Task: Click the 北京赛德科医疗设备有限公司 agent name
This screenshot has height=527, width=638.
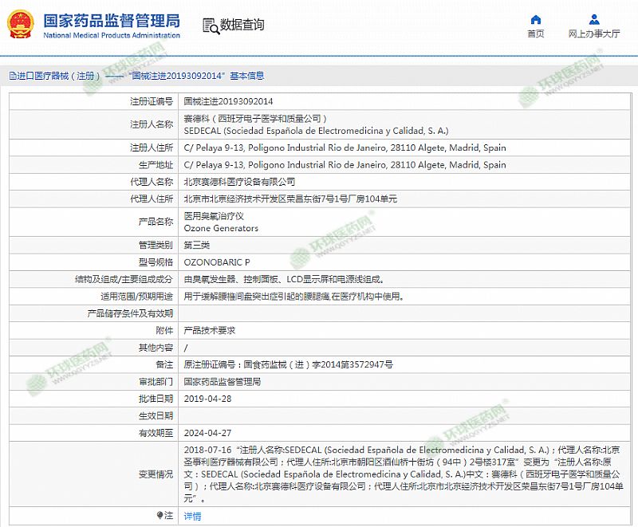Action: (239, 182)
